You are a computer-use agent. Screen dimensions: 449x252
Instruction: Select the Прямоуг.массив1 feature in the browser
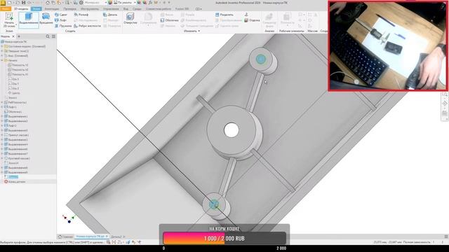(16, 135)
